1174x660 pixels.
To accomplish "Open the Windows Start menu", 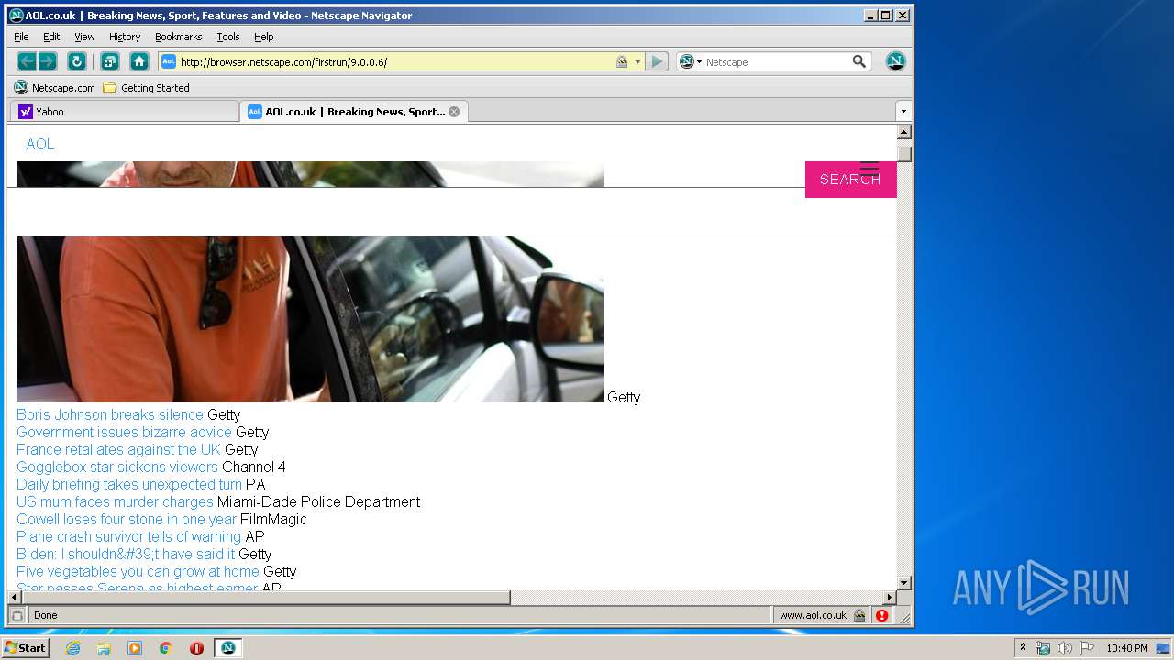I will pos(25,648).
